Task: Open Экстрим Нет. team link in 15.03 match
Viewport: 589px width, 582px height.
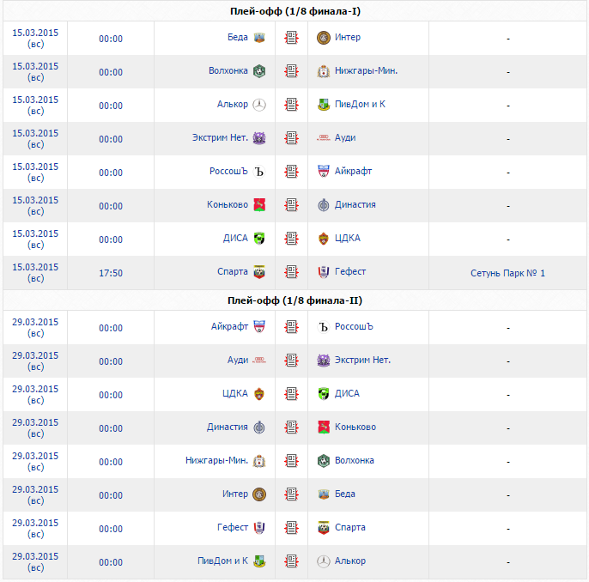Action: (220, 138)
